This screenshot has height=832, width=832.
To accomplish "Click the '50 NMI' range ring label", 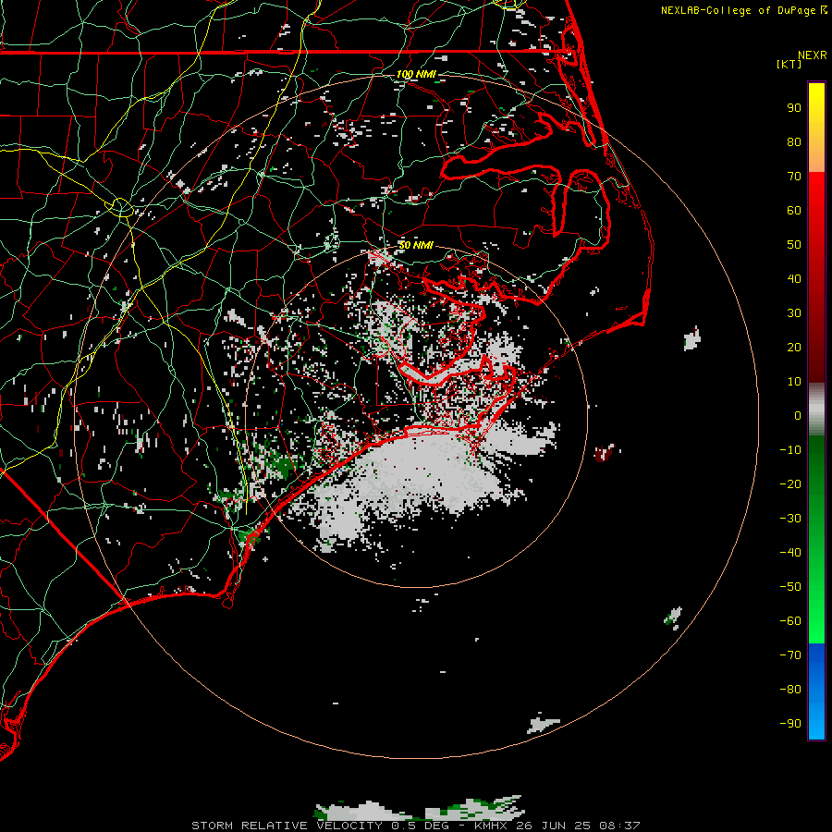I will [x=415, y=245].
